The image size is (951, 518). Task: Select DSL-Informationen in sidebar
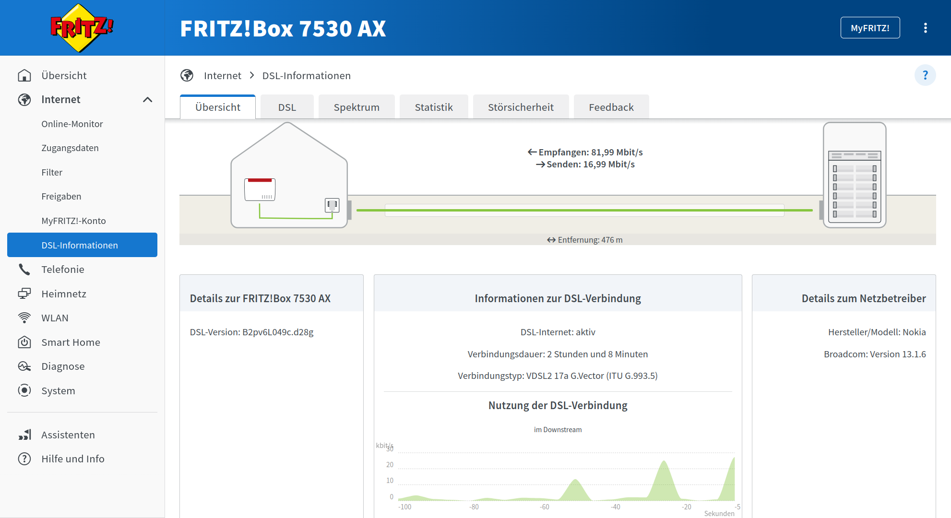tap(82, 245)
